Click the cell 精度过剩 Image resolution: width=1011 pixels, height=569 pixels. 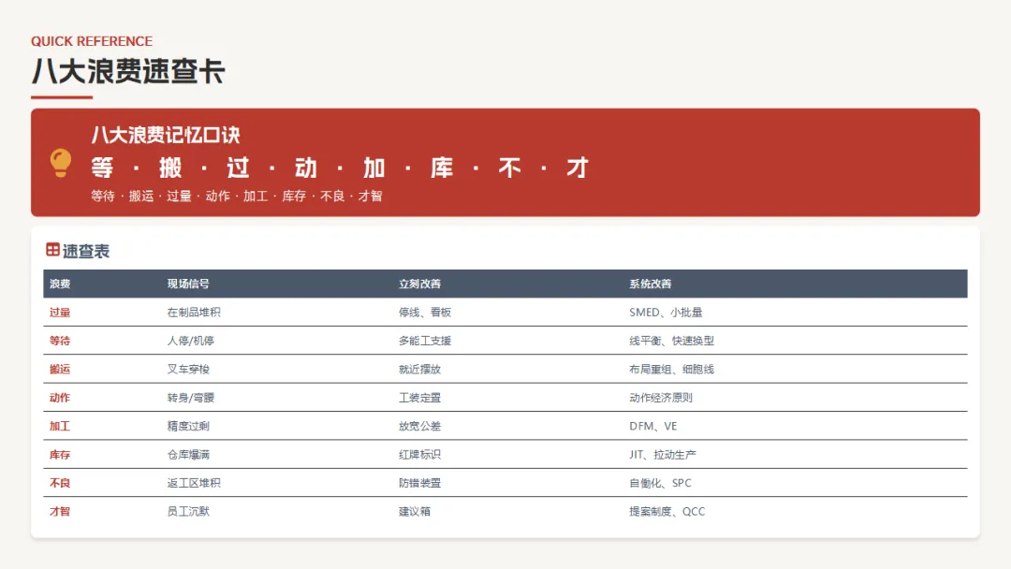point(188,426)
